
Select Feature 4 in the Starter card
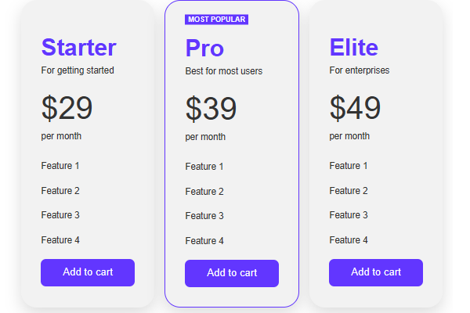[x=60, y=240]
